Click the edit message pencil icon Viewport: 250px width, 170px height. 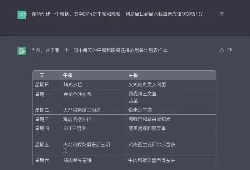tap(222, 14)
